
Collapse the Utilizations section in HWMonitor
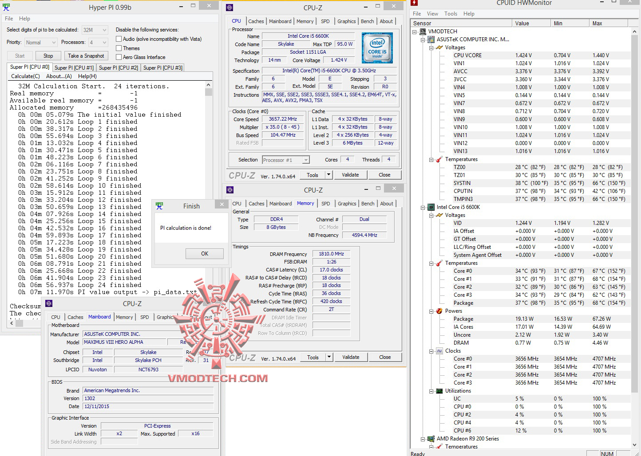431,391
